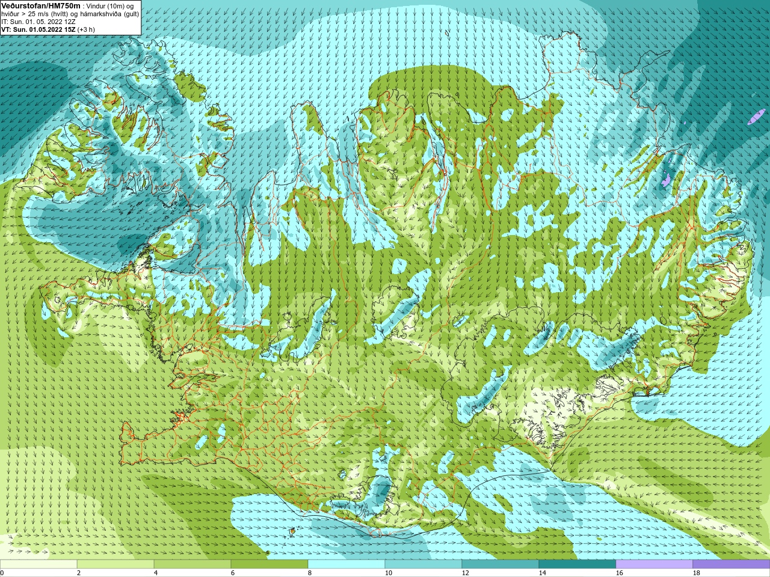Click the legend scale label "18"
Viewport: 770px width, 577px height.
click(x=696, y=573)
